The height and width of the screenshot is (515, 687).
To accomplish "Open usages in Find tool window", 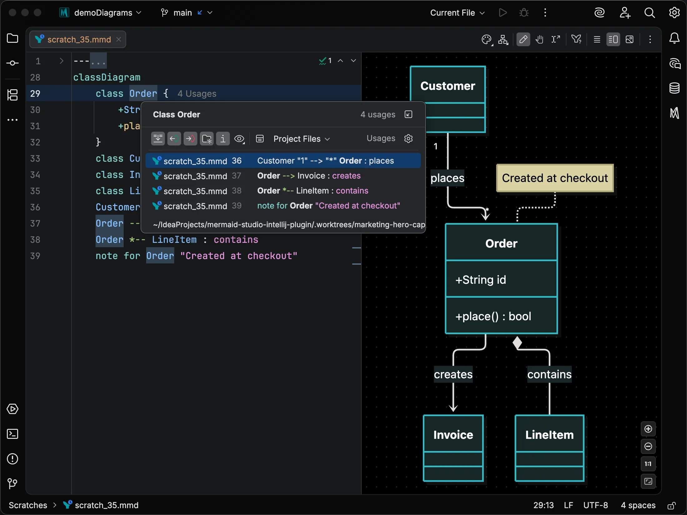I will click(408, 115).
